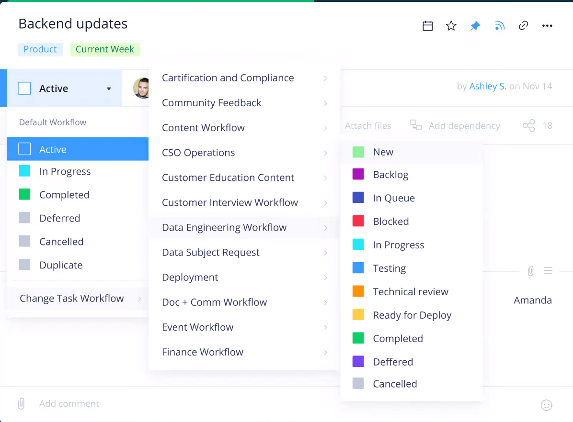Click Add dependency text button
573x422 pixels.
(x=464, y=126)
